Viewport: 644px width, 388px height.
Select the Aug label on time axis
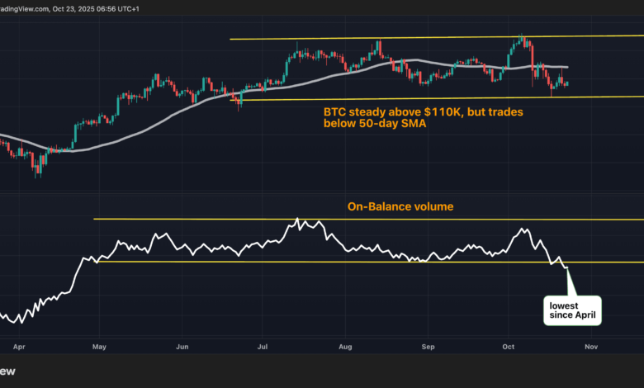point(344,348)
